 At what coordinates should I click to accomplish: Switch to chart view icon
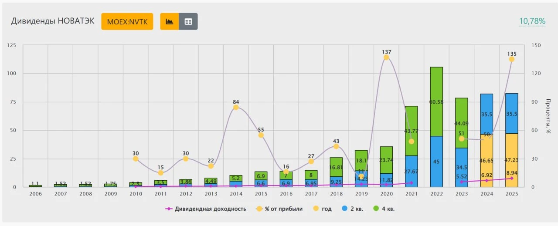[170, 21]
